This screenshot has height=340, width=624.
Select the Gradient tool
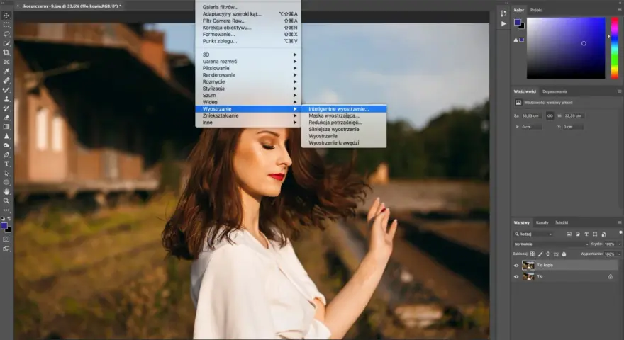(6, 127)
